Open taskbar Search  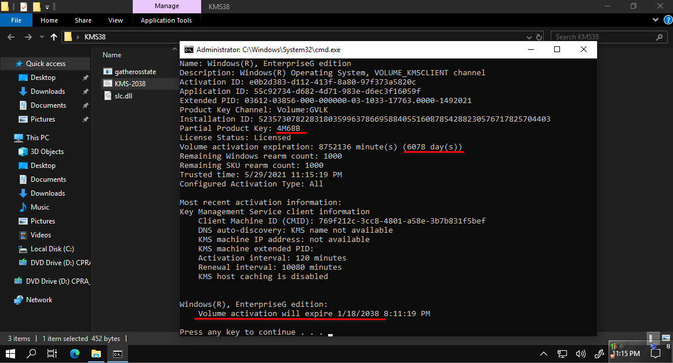click(x=31, y=354)
